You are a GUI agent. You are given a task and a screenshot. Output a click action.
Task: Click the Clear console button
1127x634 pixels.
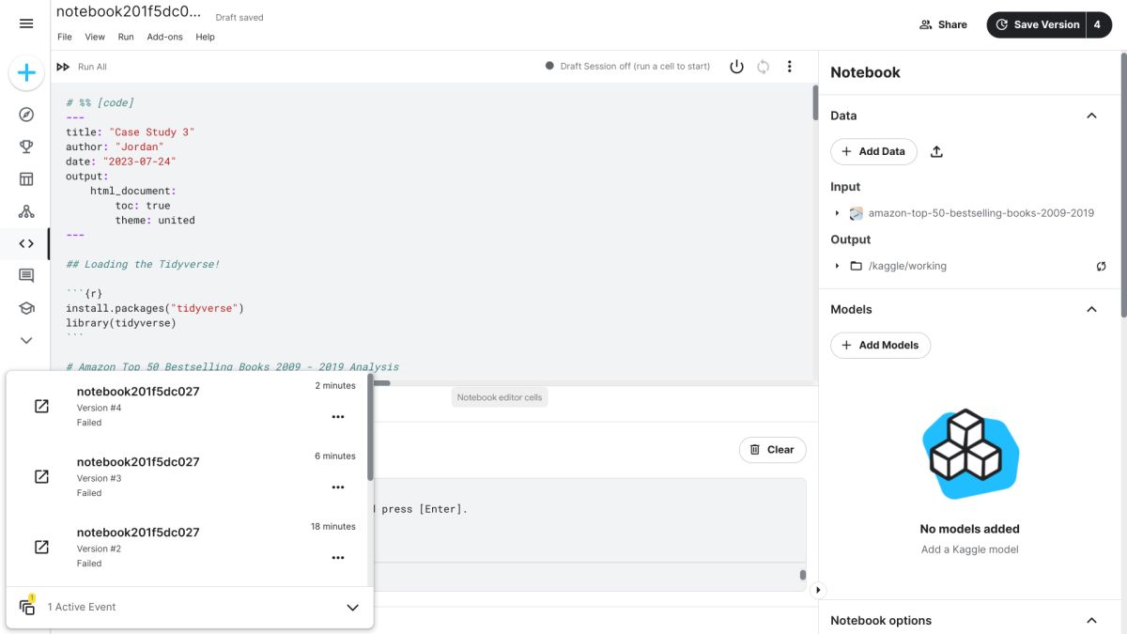(772, 449)
